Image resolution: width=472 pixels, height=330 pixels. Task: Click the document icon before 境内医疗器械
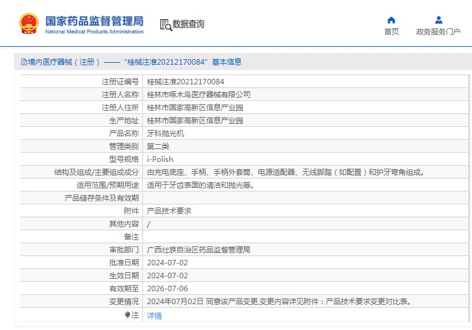coord(23,62)
